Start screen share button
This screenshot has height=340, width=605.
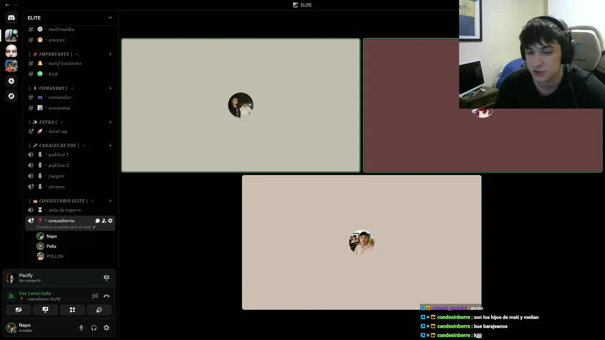(45, 310)
